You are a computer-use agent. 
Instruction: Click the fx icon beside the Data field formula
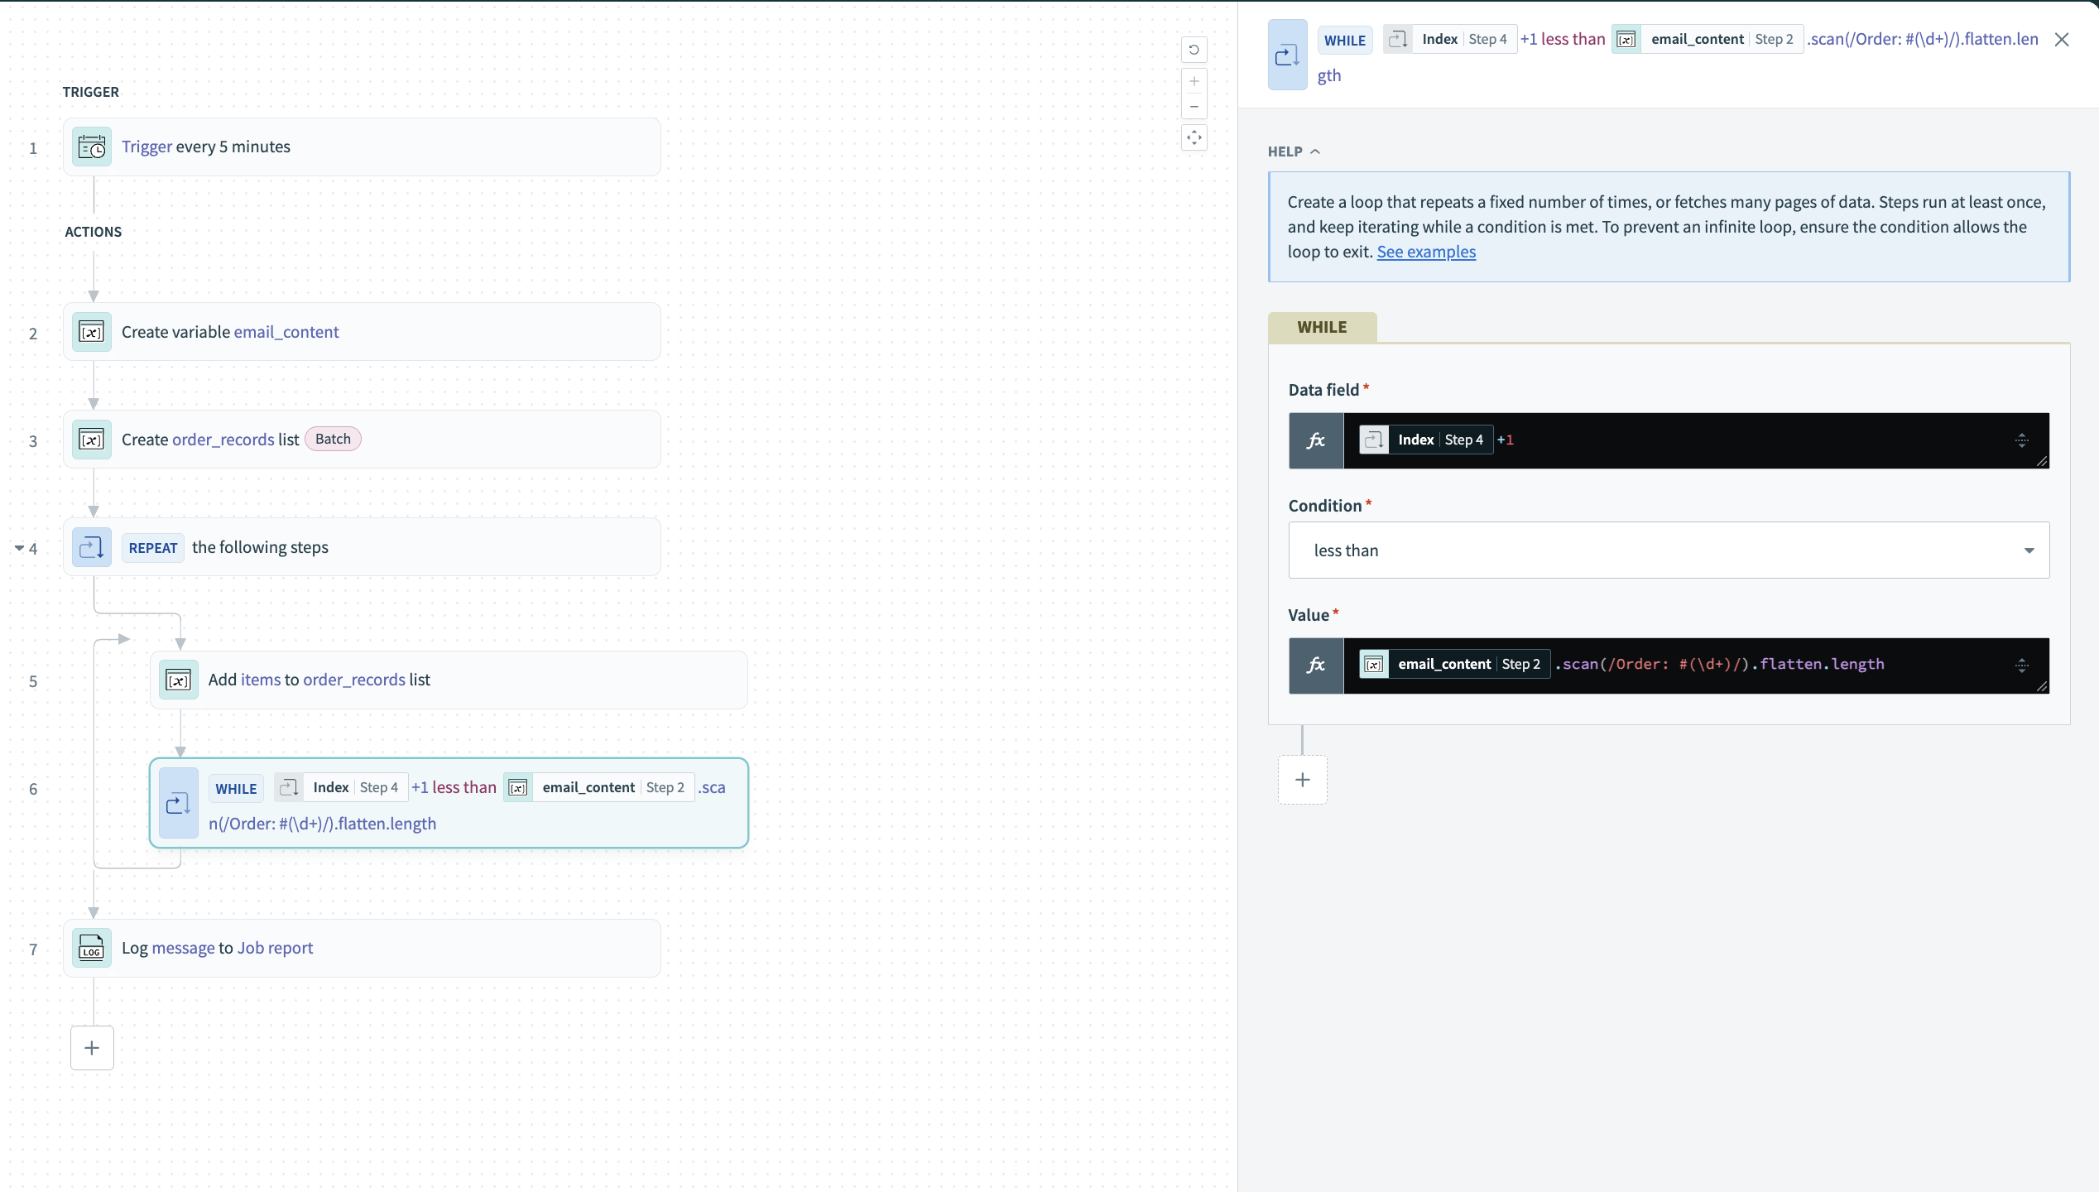point(1316,440)
